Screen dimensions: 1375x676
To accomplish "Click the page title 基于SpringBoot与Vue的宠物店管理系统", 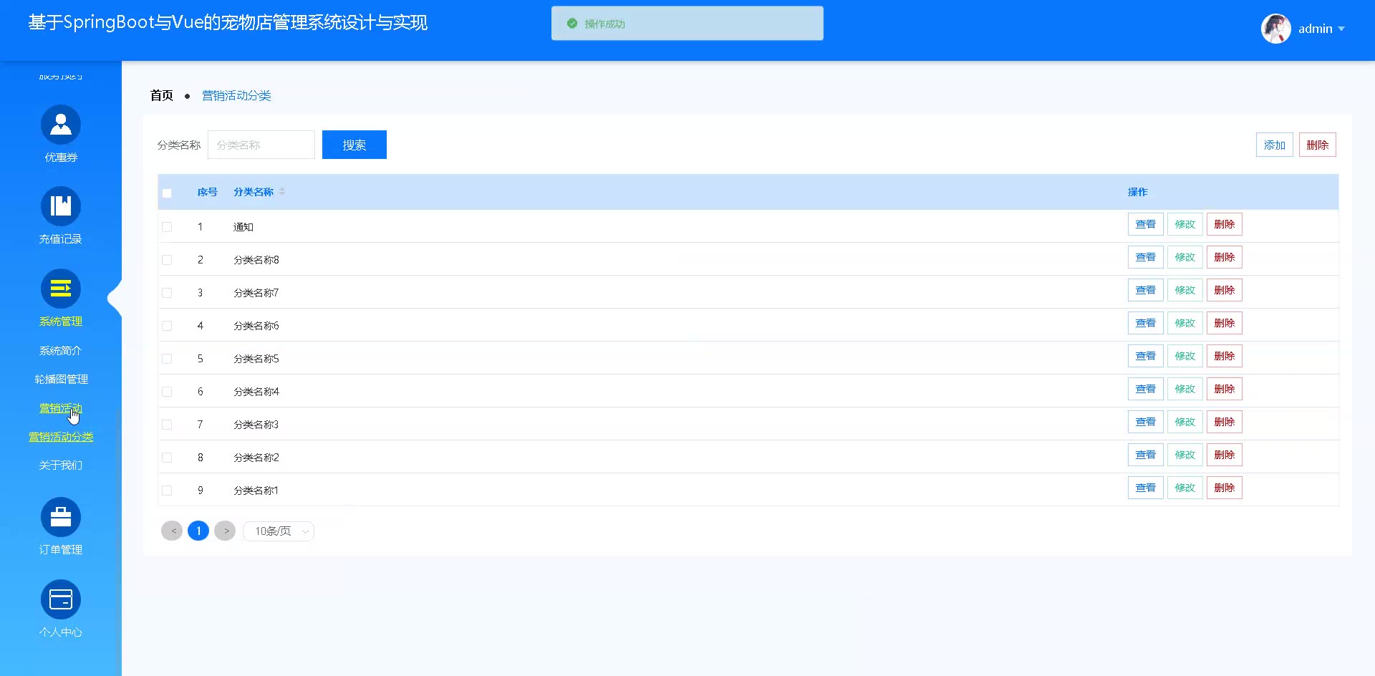I will coord(228,23).
